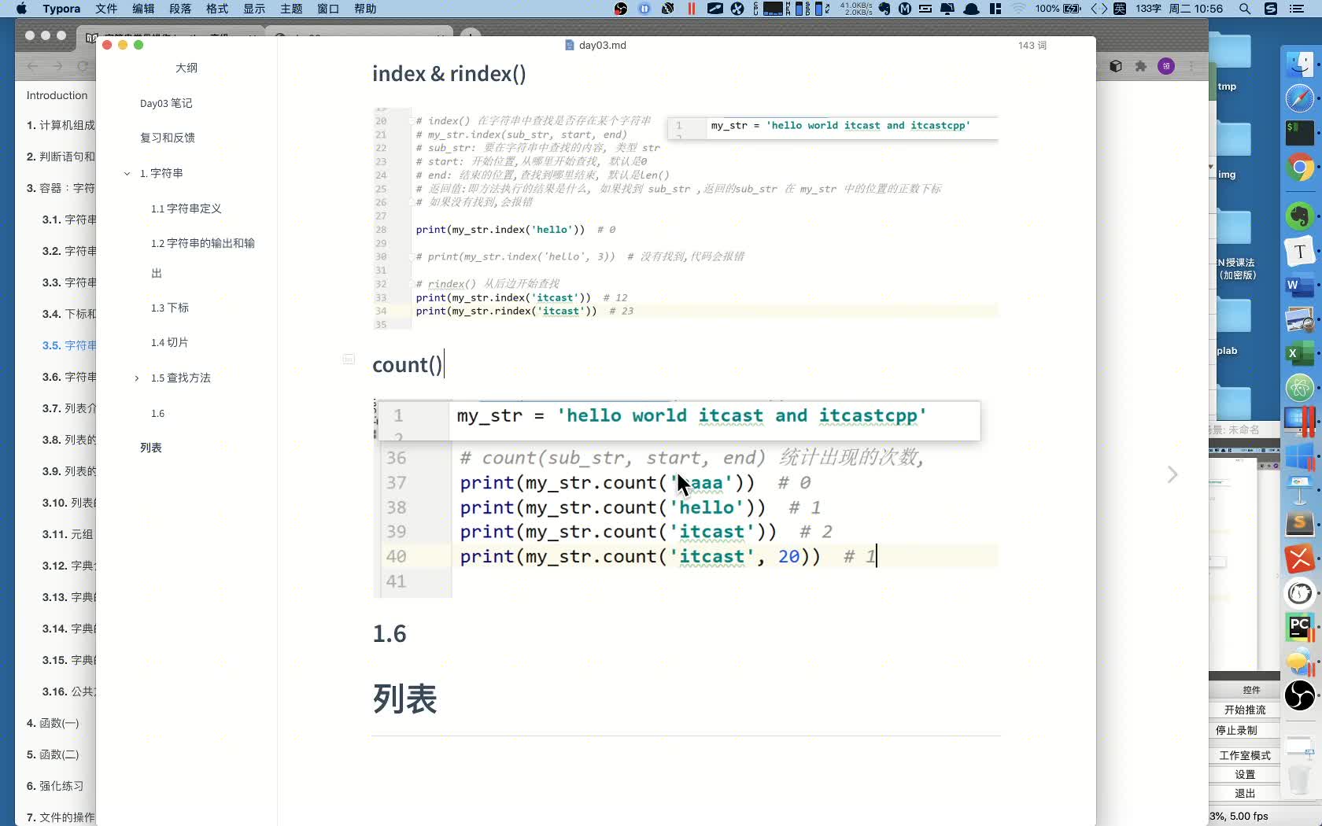Click 工作室模式 button in OBS

click(x=1245, y=755)
